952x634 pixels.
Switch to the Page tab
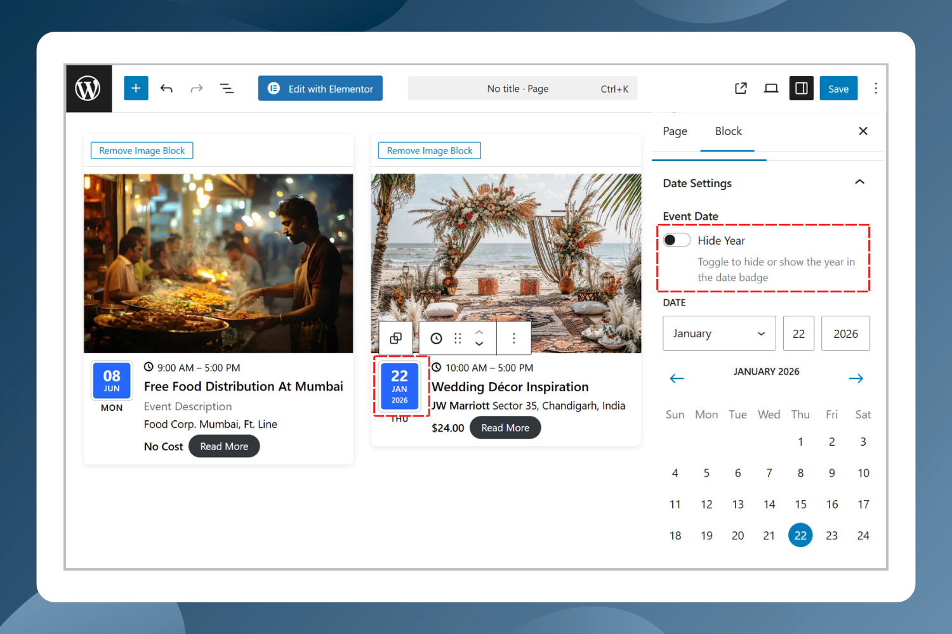coord(675,131)
